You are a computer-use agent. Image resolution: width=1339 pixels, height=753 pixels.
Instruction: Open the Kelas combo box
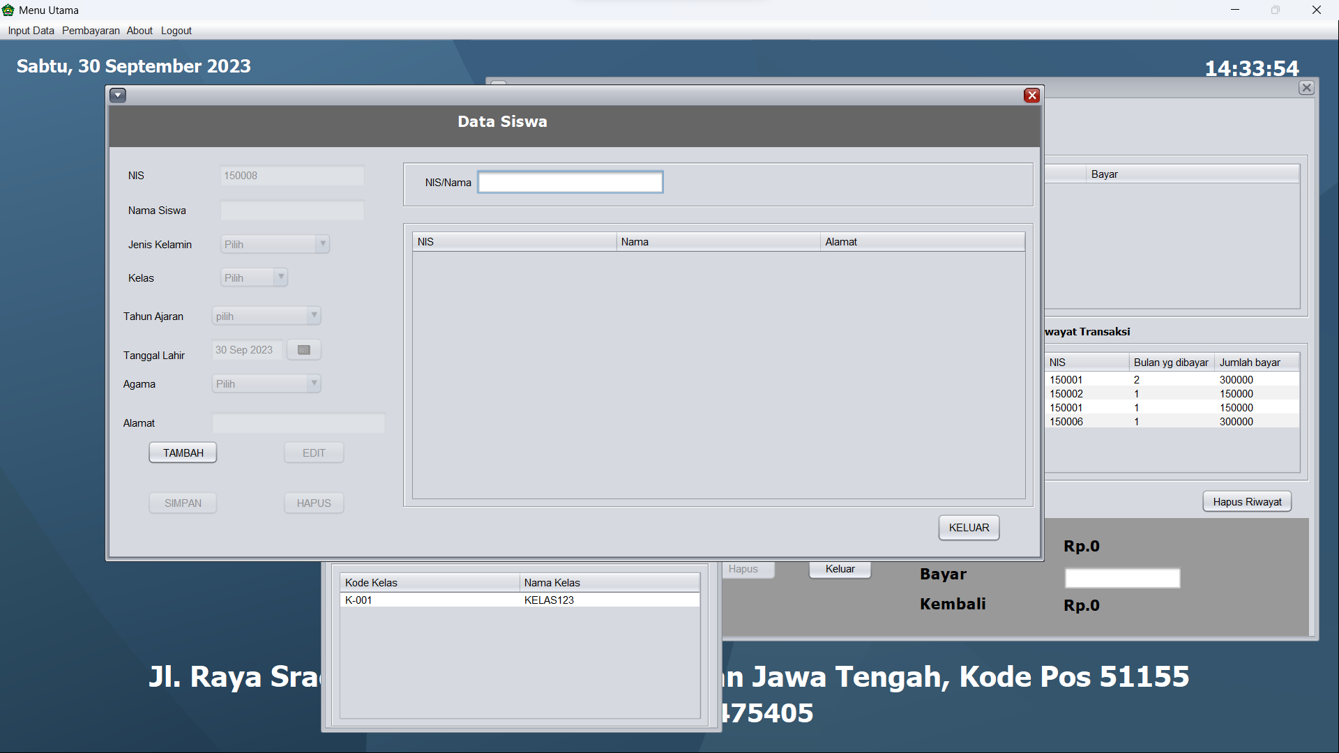pyautogui.click(x=280, y=277)
